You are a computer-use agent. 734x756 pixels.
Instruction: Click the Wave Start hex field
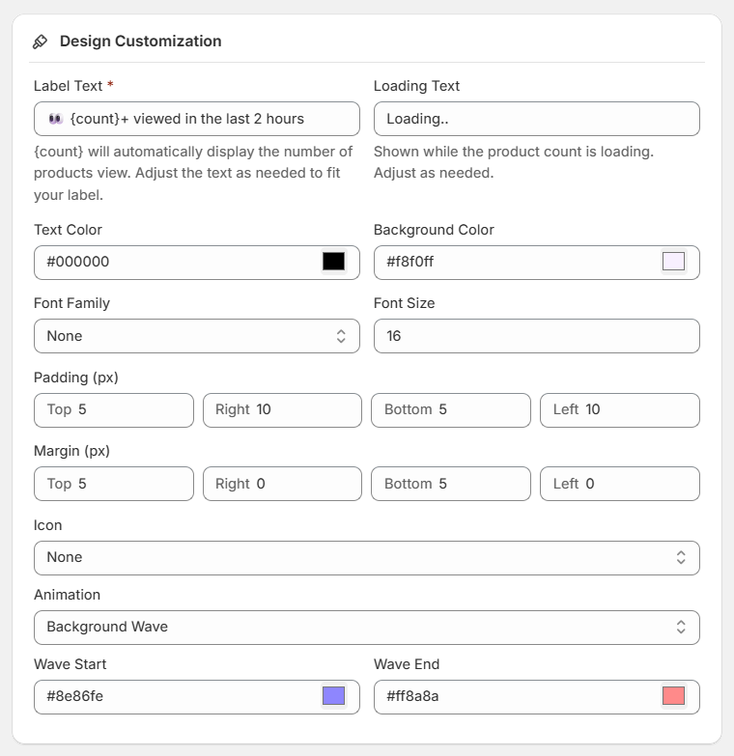click(179, 696)
